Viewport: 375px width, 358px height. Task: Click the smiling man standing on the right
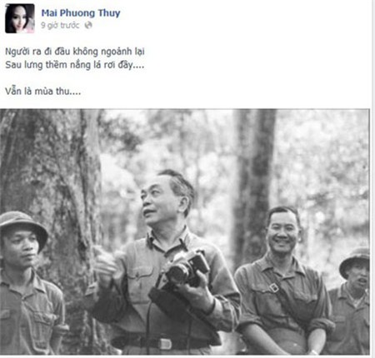[x=283, y=281]
